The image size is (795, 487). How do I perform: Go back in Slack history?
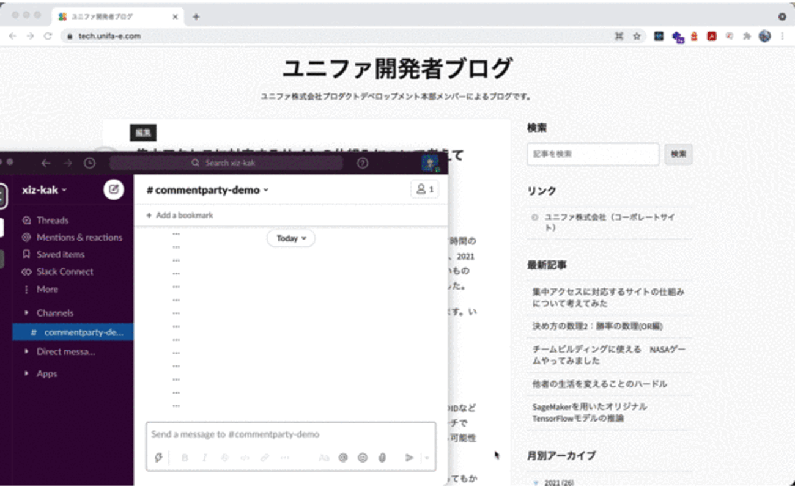46,163
